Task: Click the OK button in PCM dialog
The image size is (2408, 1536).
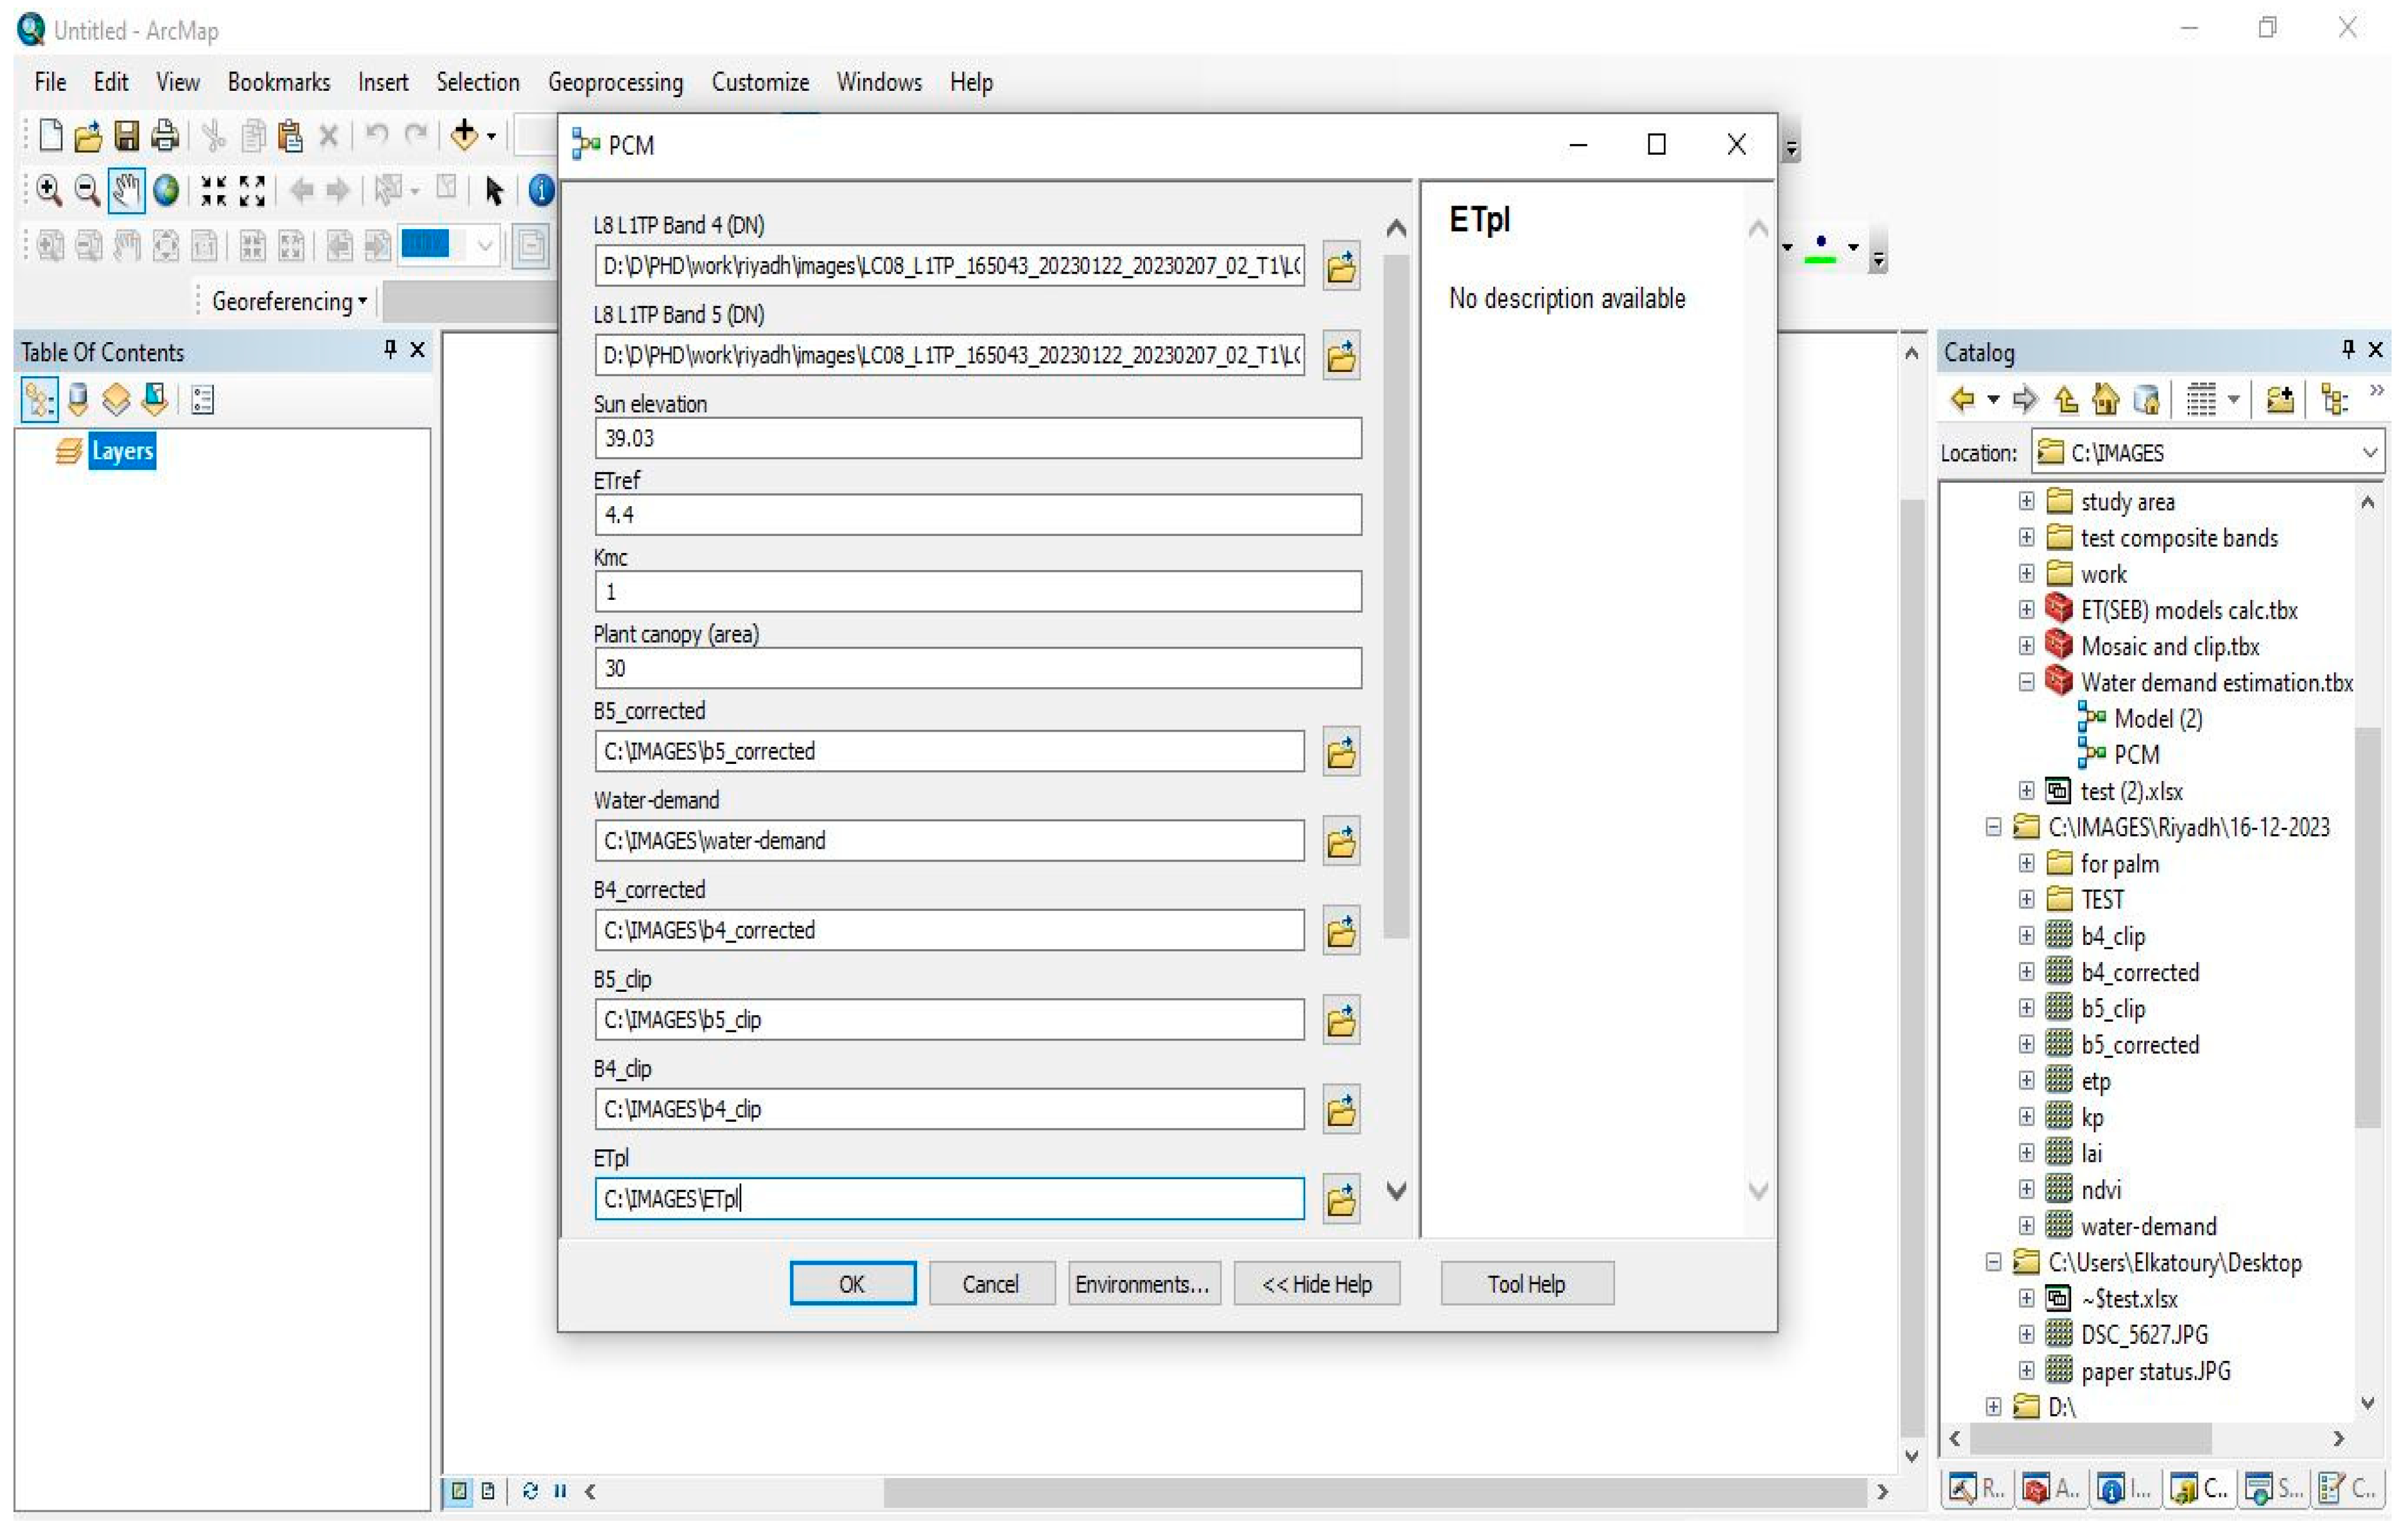Action: 852,1283
